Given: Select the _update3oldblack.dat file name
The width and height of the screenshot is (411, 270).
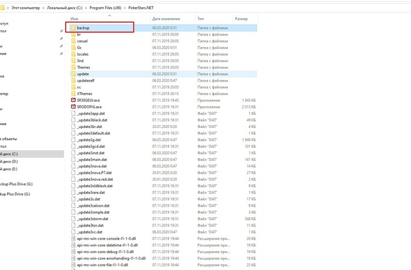Looking at the screenshot, I should pos(95,186).
